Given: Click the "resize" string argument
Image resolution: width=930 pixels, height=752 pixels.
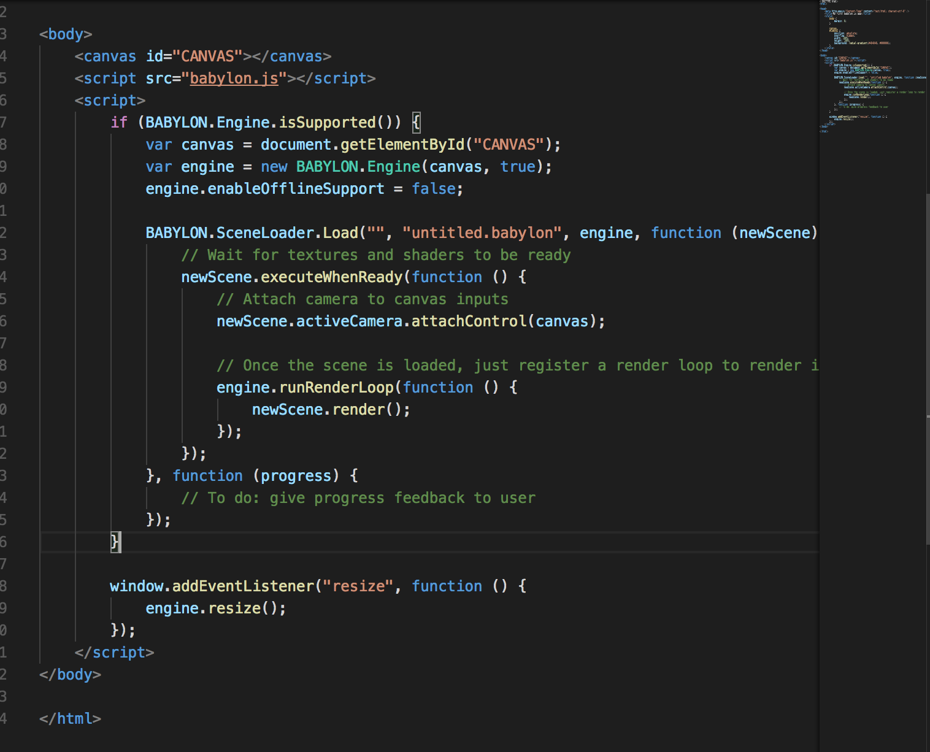Looking at the screenshot, I should coord(358,586).
